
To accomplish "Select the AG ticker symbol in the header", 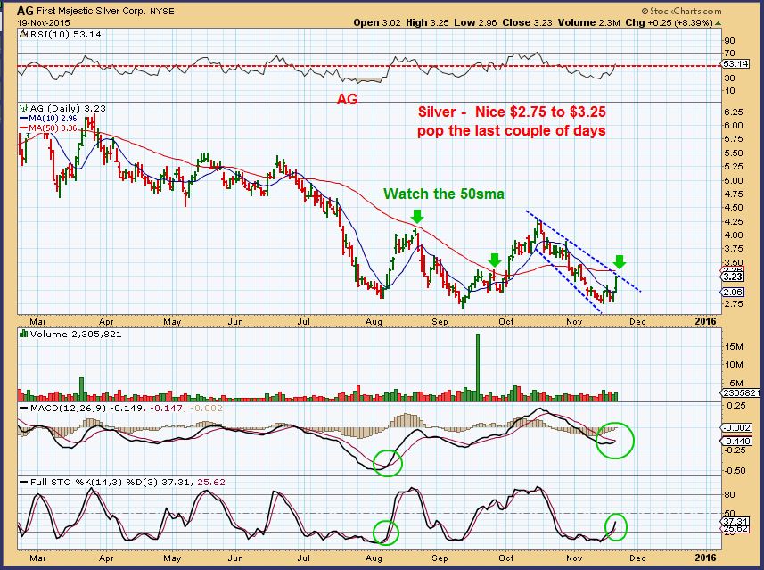I will (24, 11).
